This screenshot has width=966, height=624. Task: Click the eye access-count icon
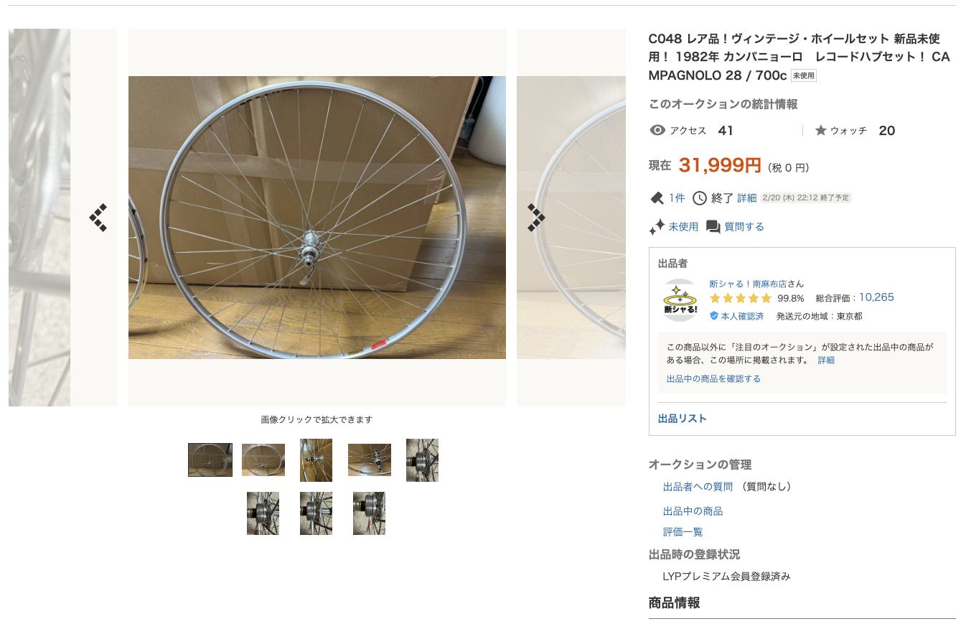tap(657, 131)
